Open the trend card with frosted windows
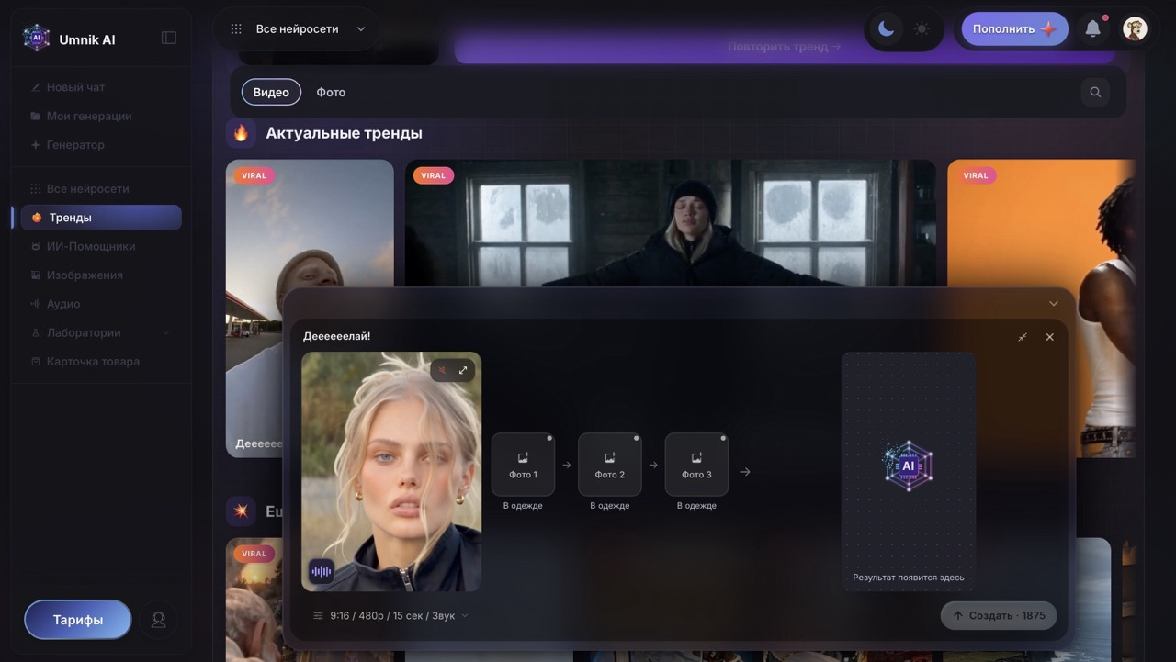 pos(671,223)
